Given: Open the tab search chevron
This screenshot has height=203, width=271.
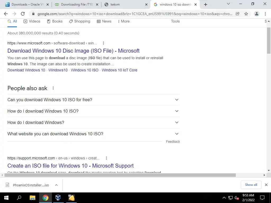Looking at the screenshot, I should [228, 4].
